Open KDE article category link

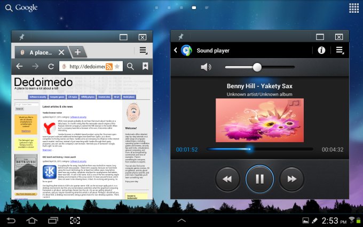pos(78,161)
